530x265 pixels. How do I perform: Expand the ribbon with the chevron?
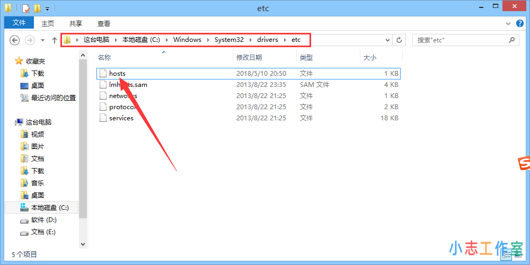click(507, 23)
